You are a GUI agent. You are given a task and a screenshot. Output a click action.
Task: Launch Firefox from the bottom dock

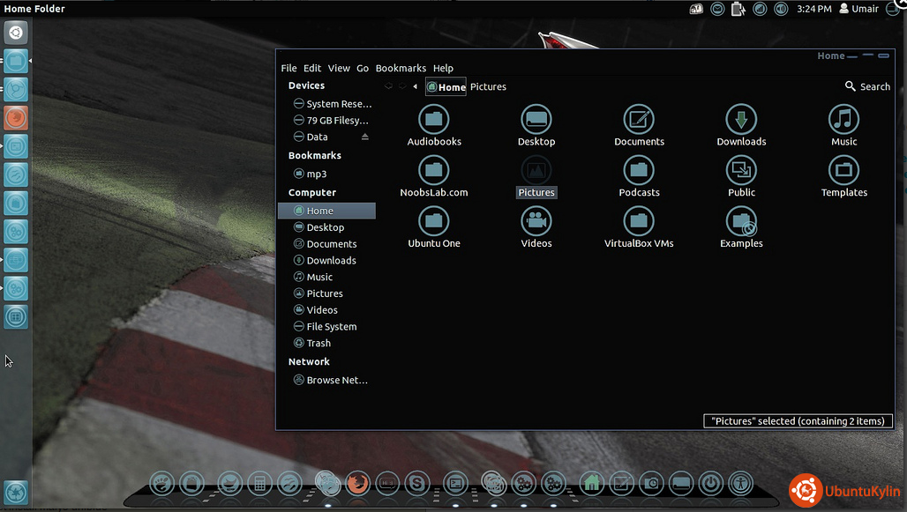coord(356,483)
